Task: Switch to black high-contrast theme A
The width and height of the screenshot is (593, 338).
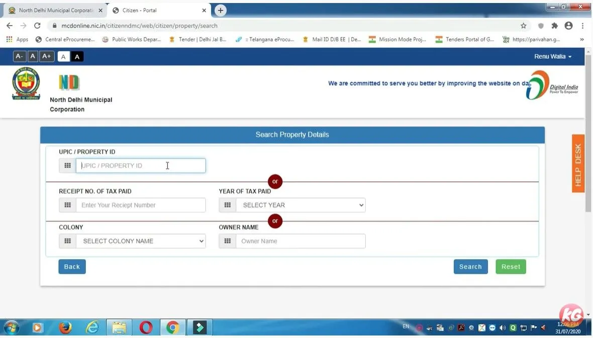Action: pyautogui.click(x=77, y=57)
